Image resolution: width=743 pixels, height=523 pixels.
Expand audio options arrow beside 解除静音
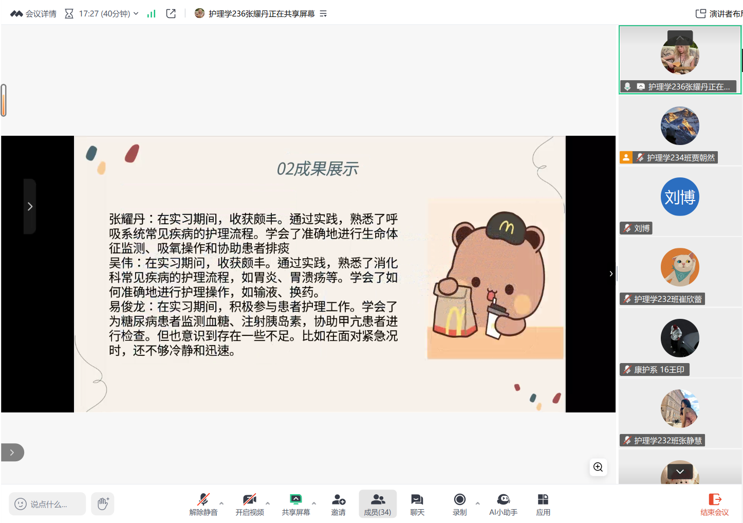point(221,503)
